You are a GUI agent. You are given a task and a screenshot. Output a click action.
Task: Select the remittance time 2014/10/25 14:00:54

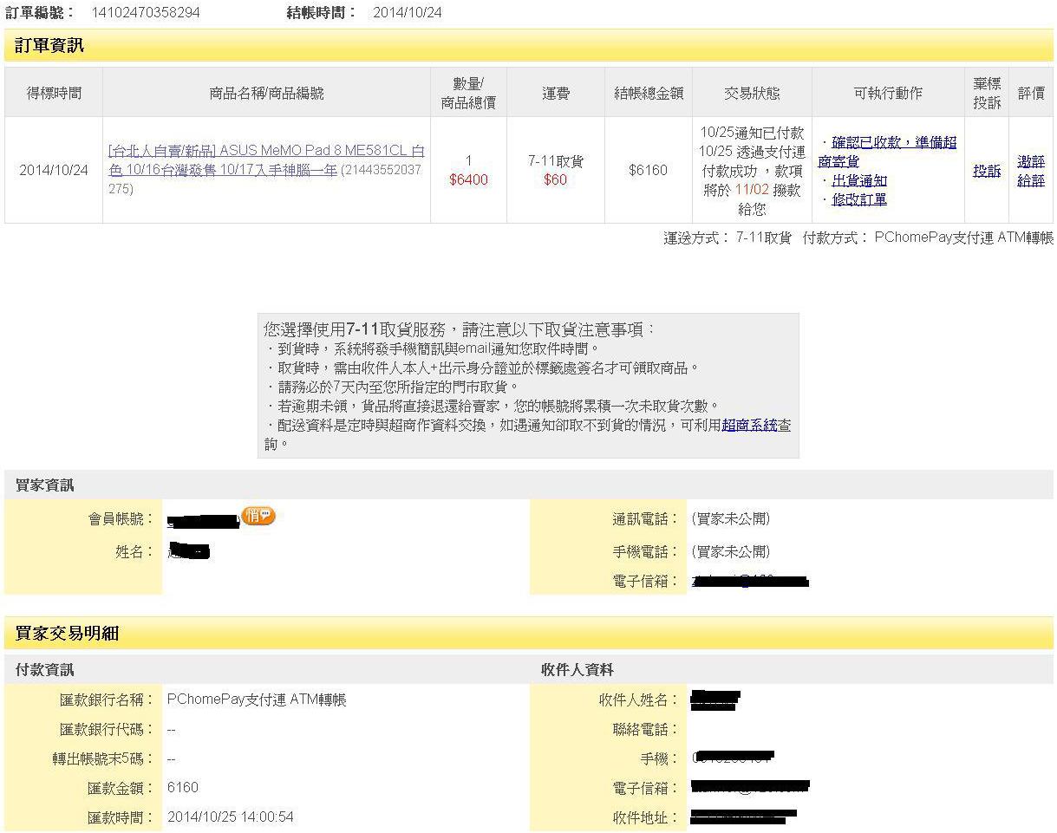[231, 817]
